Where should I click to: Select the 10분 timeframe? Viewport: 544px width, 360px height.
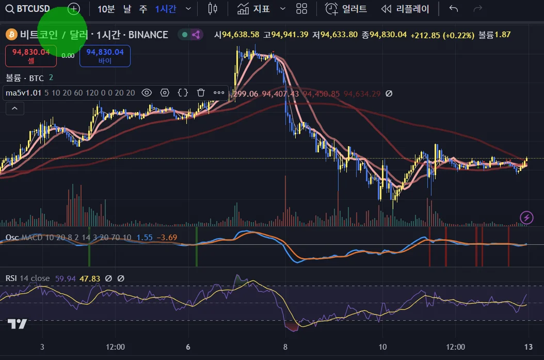(x=106, y=9)
